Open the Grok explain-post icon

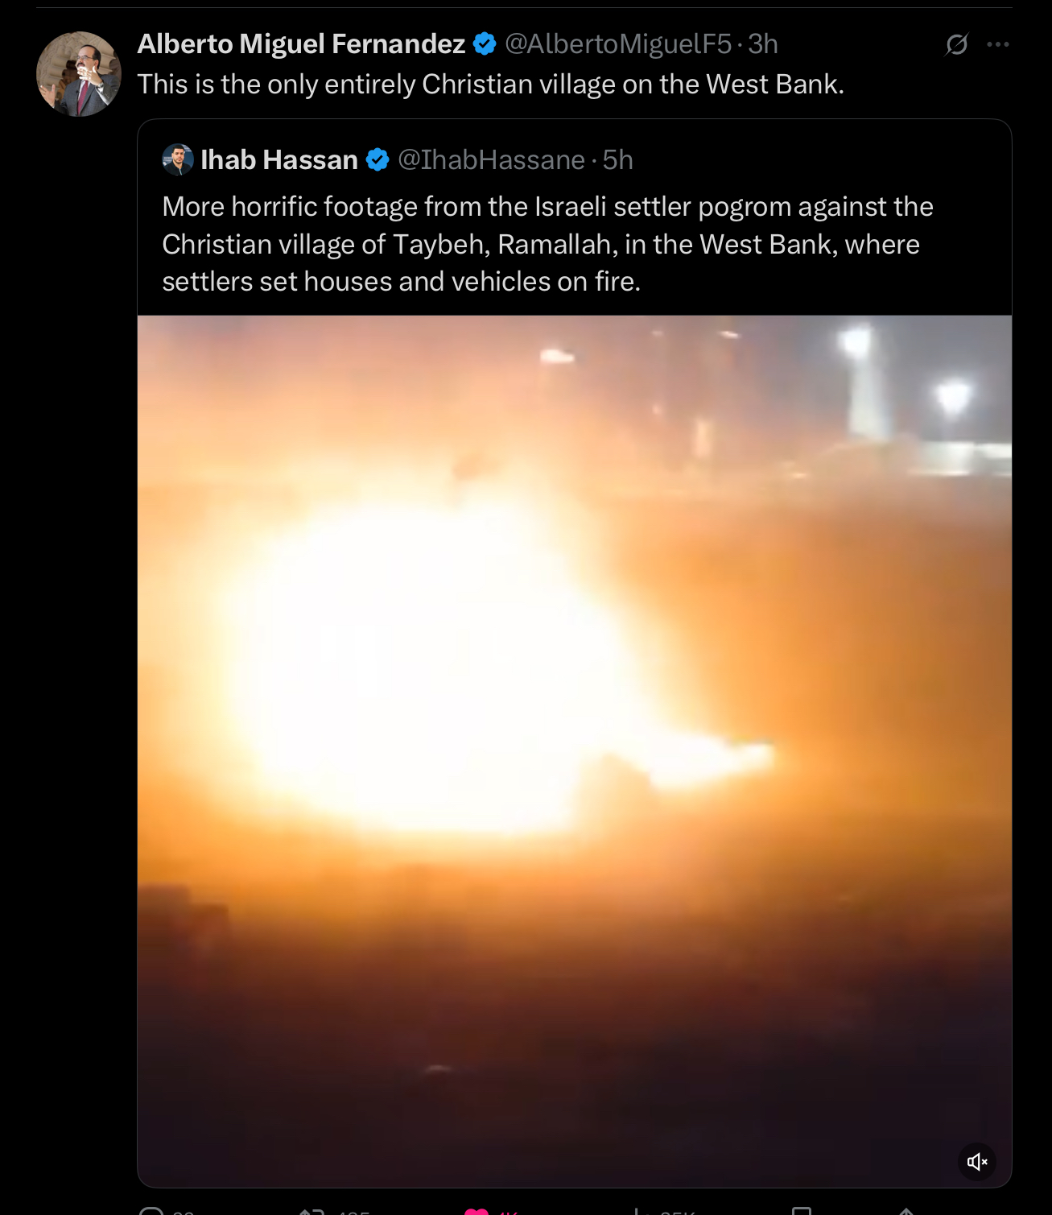956,44
